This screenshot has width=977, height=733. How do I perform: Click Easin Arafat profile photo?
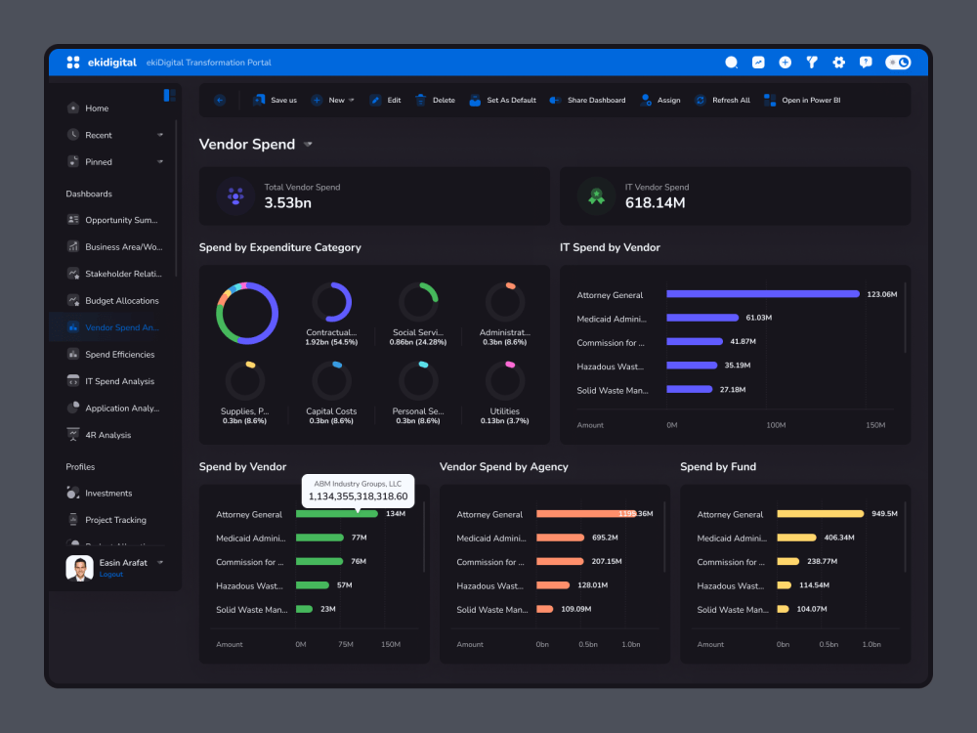pos(80,568)
